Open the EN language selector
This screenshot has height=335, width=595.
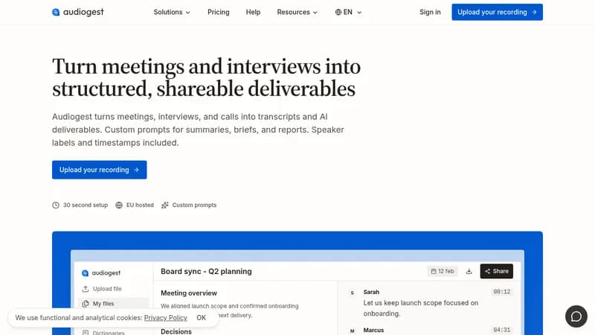(x=348, y=12)
